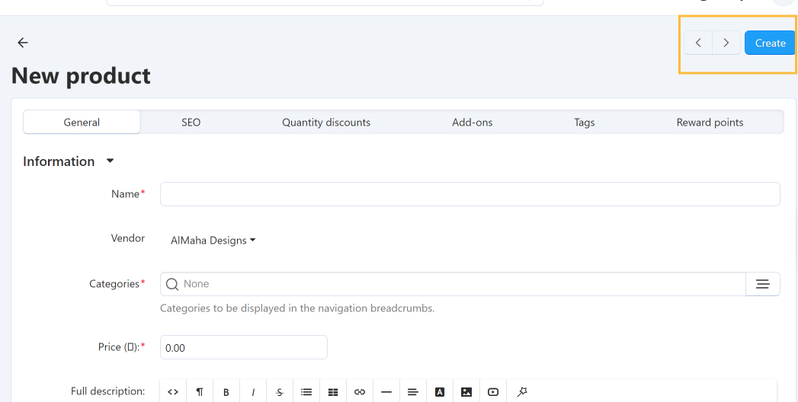Screen dimensions: 798x402
Task: Insert horizontal line in description
Action: [386, 392]
